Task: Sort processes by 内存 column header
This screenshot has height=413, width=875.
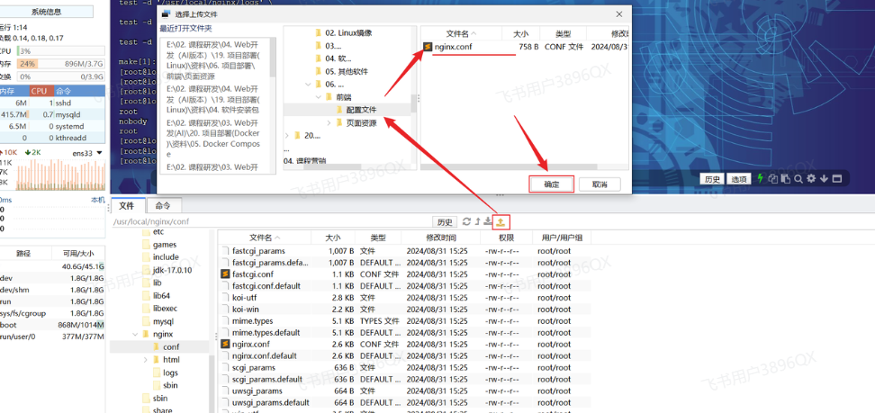Action: point(14,91)
